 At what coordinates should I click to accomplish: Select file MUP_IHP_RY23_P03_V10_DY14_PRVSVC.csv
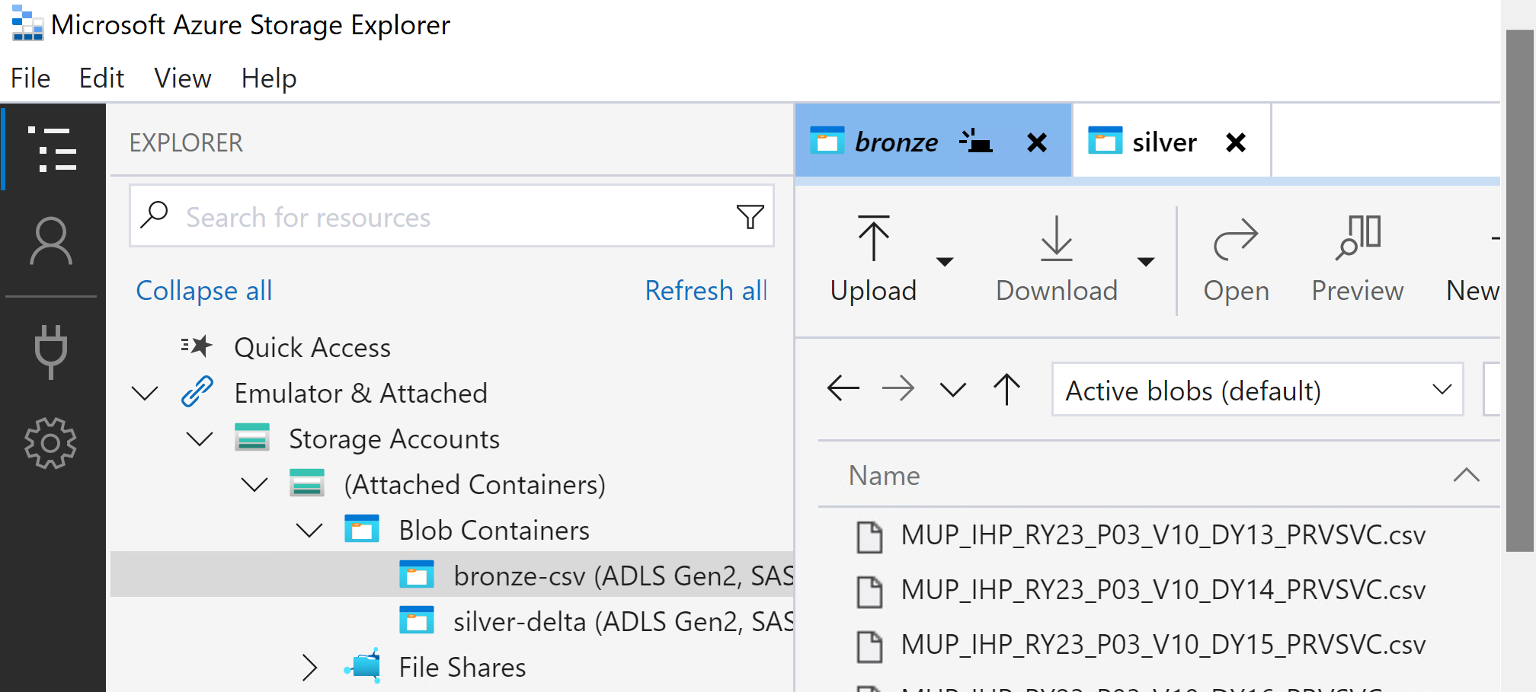pos(1163,589)
